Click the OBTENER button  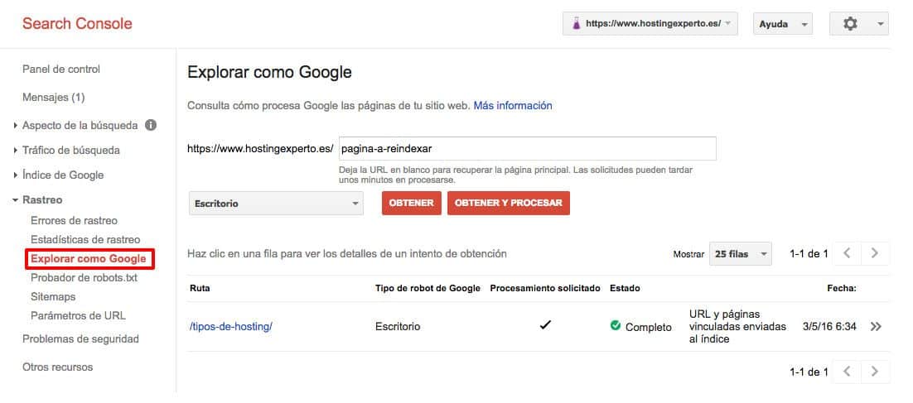[412, 203]
